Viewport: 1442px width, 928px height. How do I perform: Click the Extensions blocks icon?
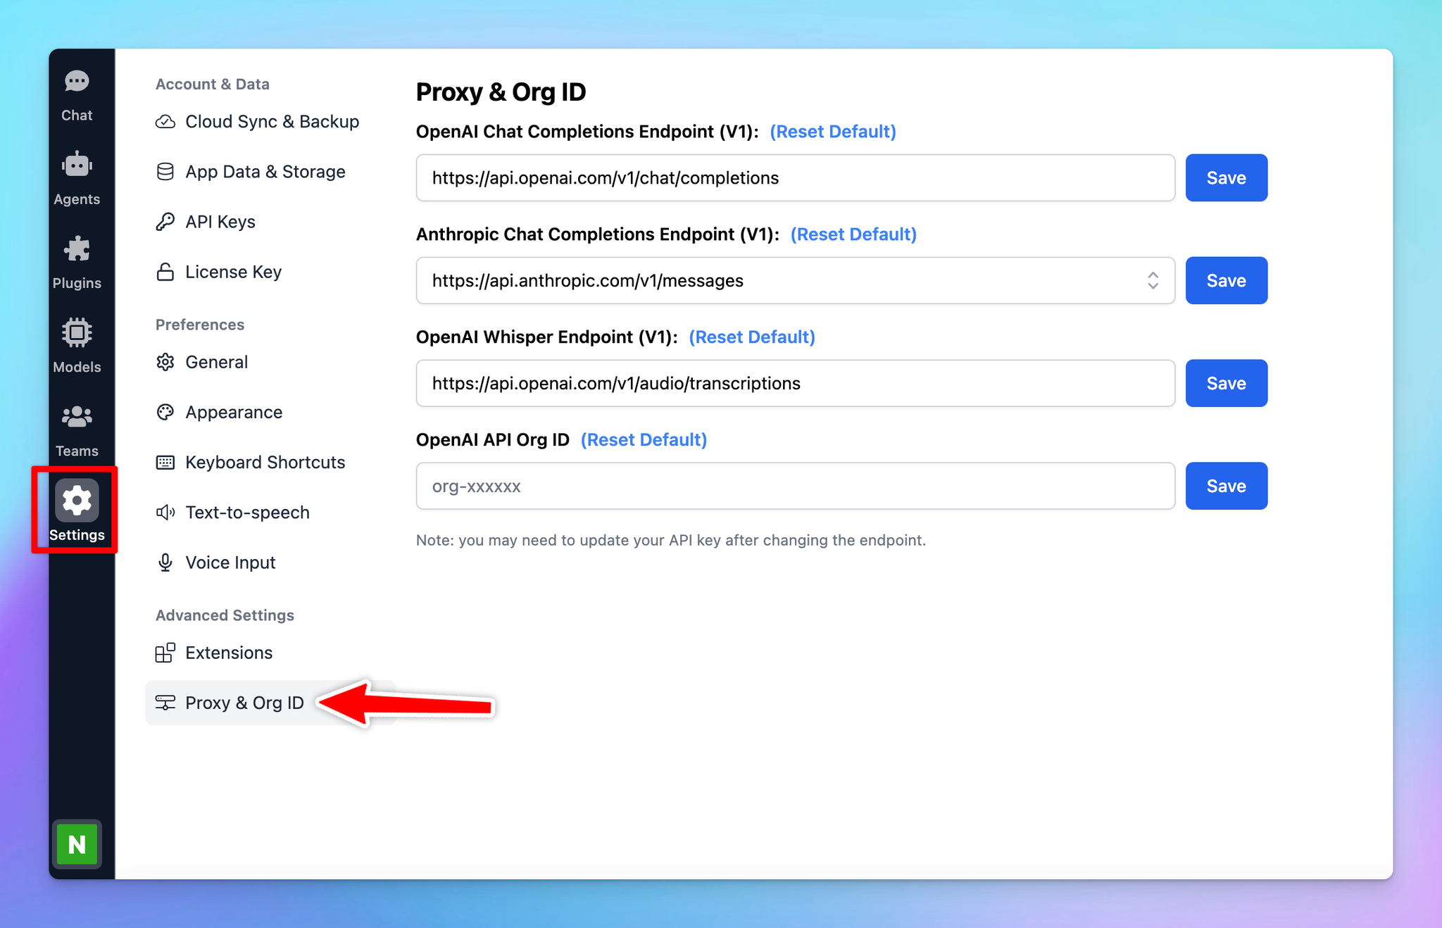(165, 653)
